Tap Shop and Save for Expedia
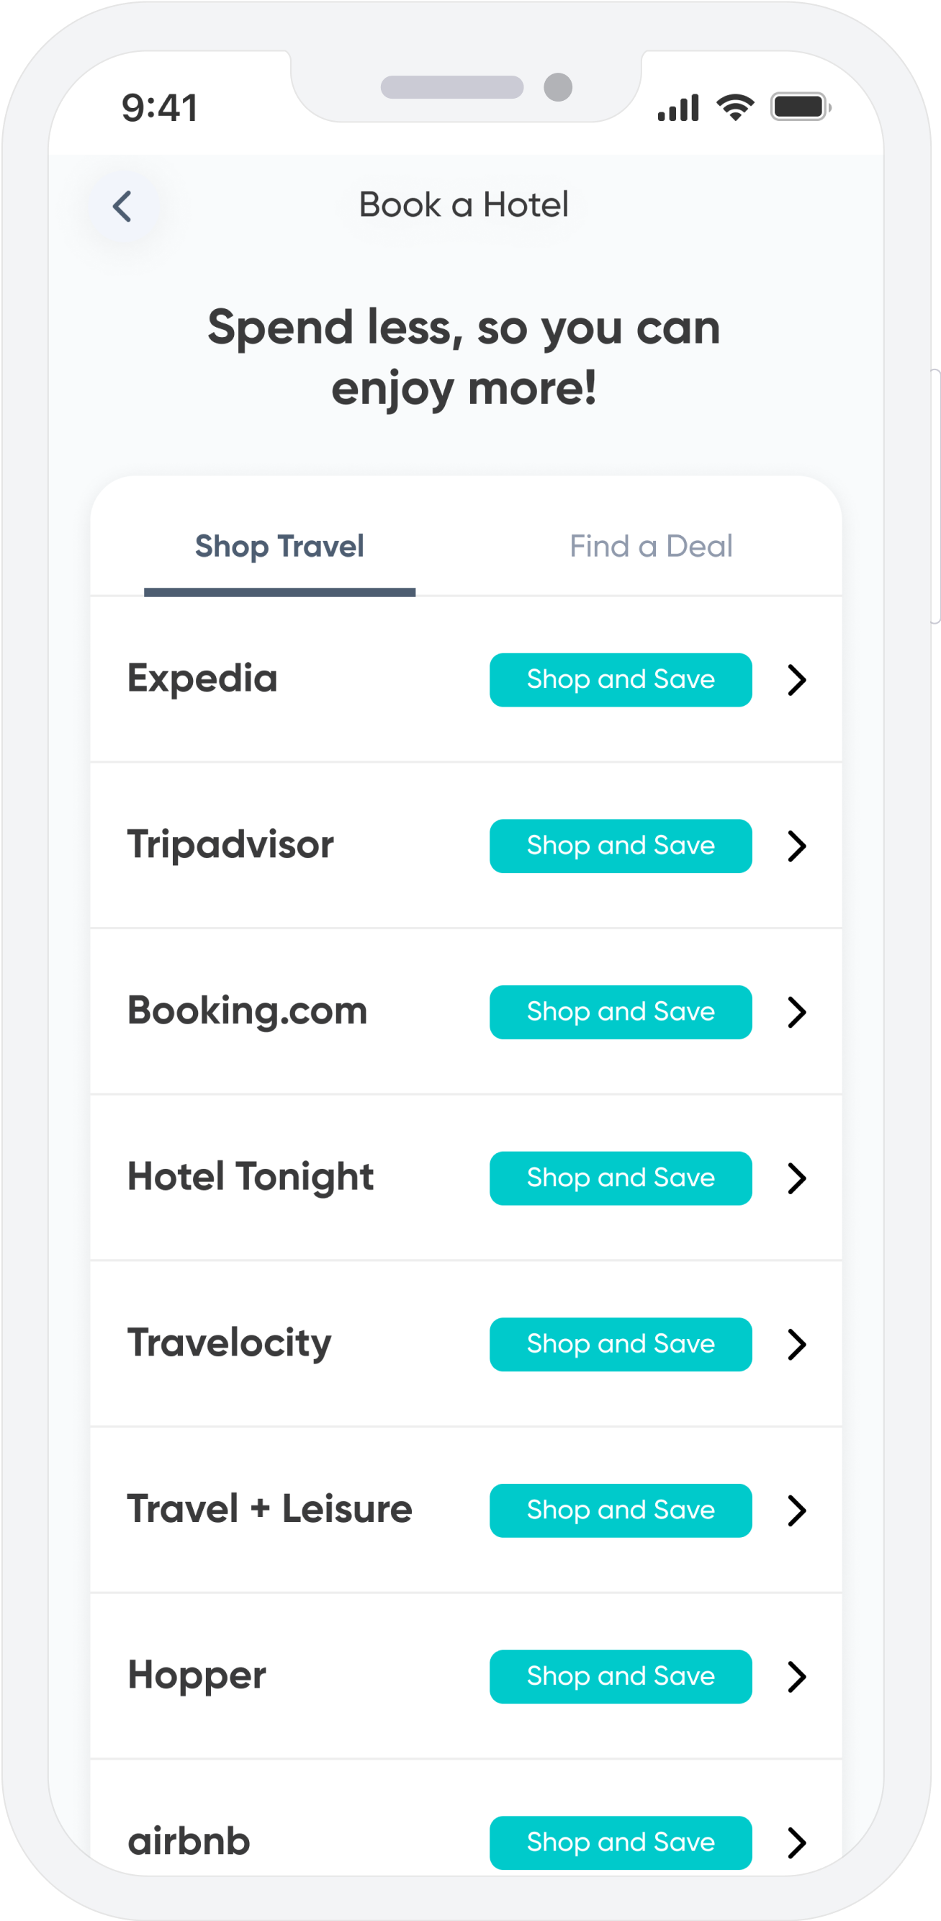Viewport: 941px width, 1921px height. click(621, 679)
